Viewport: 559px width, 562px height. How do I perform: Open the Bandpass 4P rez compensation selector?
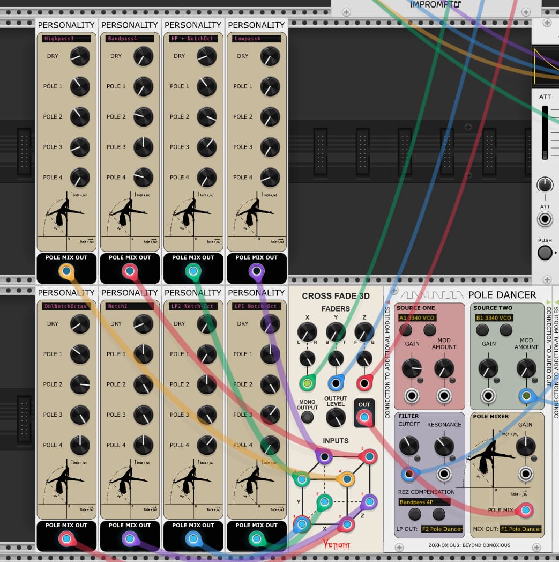click(424, 502)
